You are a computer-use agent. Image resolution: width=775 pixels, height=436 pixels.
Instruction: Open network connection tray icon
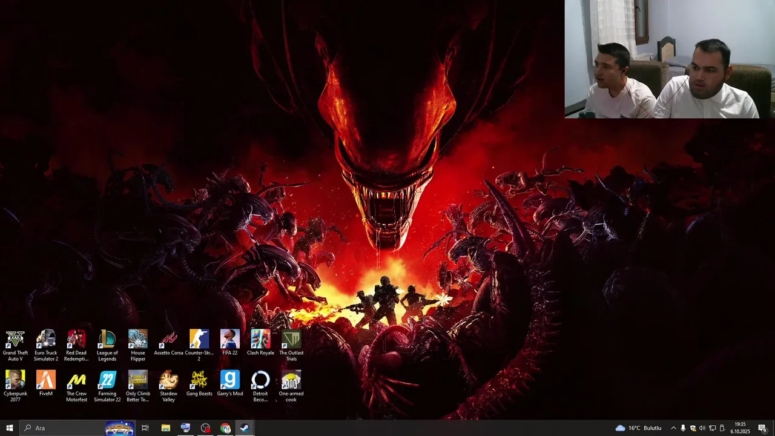(712, 428)
